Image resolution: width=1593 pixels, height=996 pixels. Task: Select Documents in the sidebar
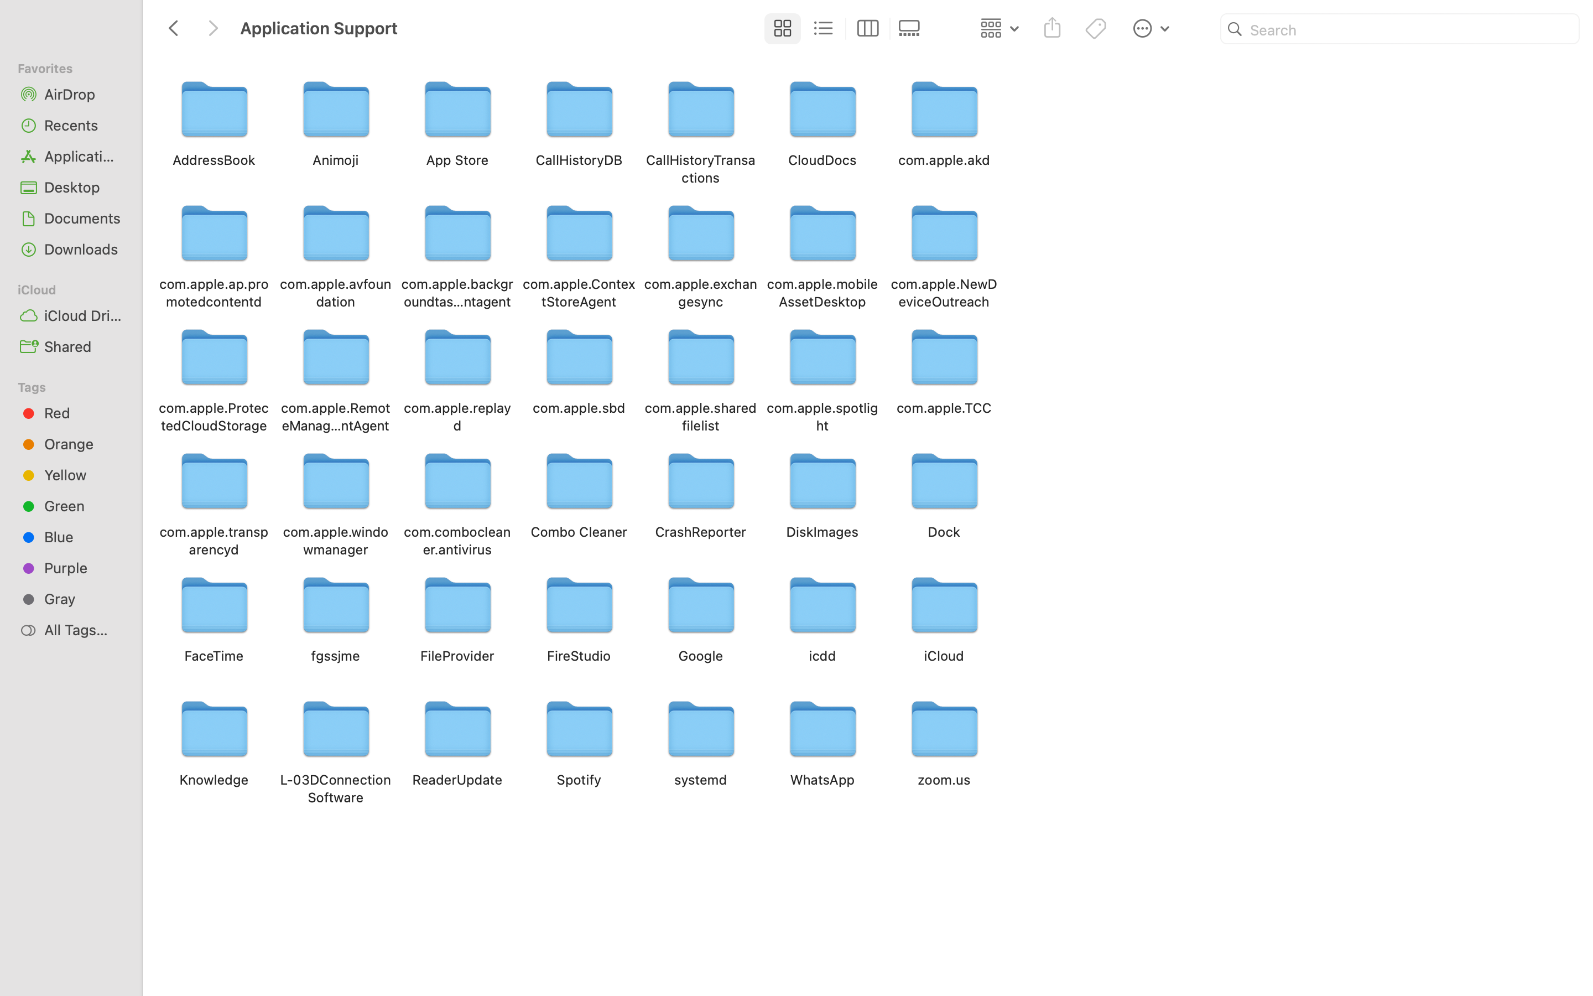(82, 218)
